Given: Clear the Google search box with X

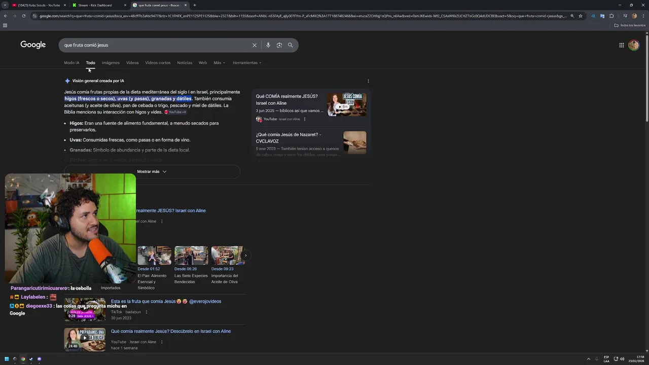Looking at the screenshot, I should [255, 45].
